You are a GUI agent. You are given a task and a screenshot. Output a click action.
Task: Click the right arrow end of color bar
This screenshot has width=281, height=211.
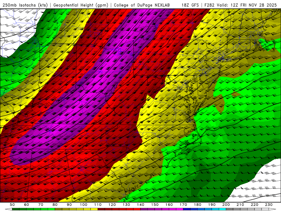[x=273, y=209]
